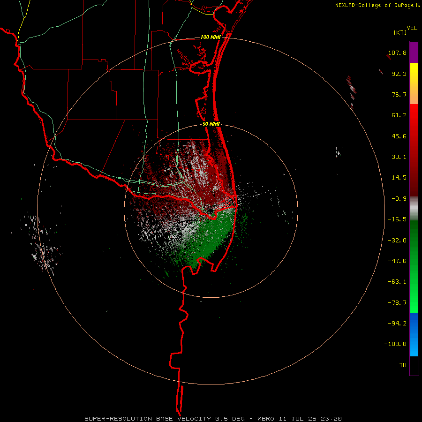Click the yellow-orange color bar segment
The height and width of the screenshot is (422, 422).
coord(414,83)
